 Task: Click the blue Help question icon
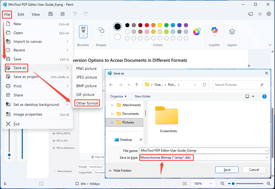click(x=264, y=96)
